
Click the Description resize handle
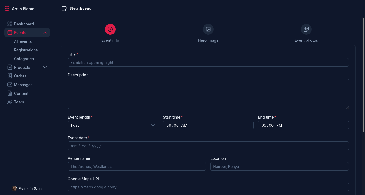[347, 107]
